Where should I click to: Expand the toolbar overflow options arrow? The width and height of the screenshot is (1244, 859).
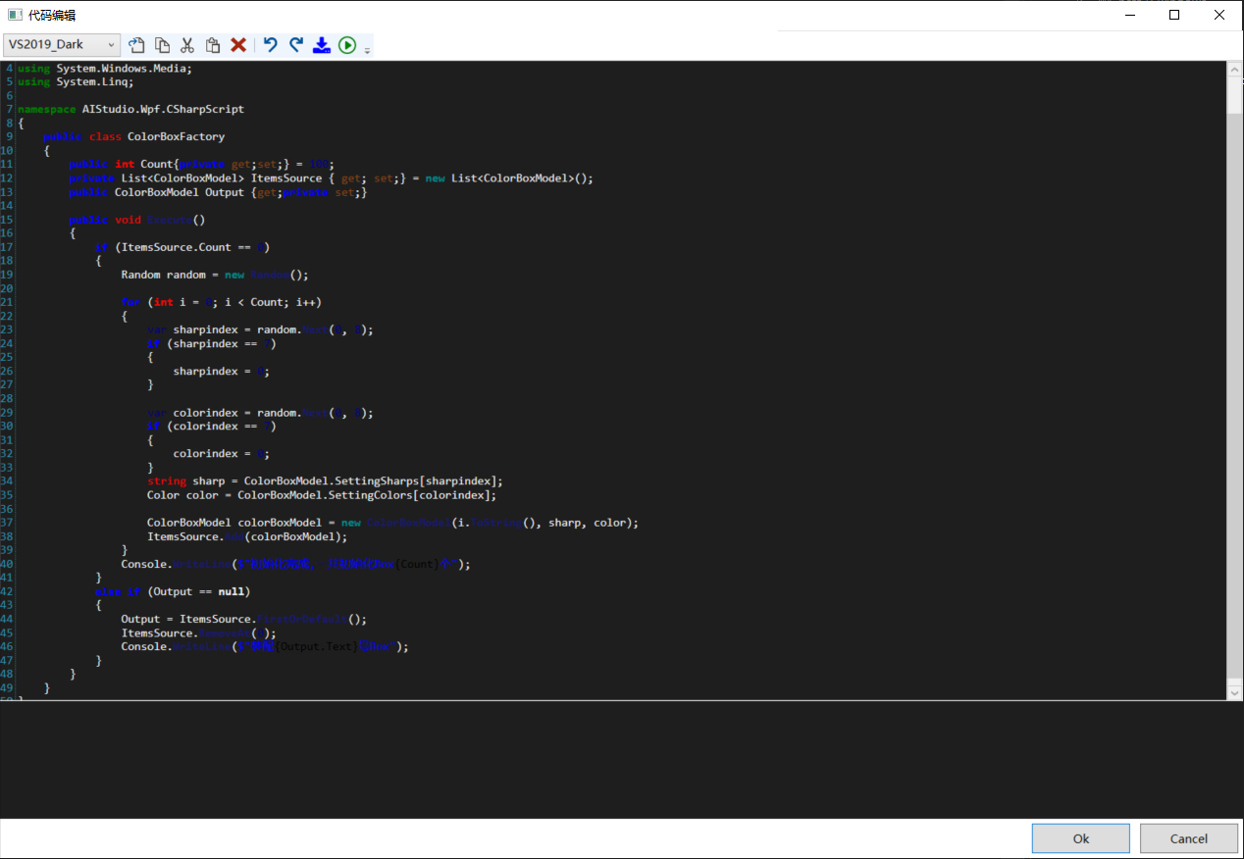[368, 49]
